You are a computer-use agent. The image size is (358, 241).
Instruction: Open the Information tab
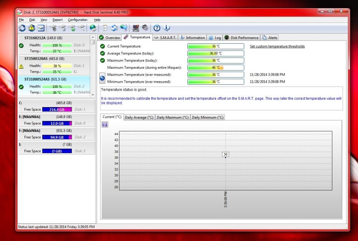pyautogui.click(x=192, y=38)
